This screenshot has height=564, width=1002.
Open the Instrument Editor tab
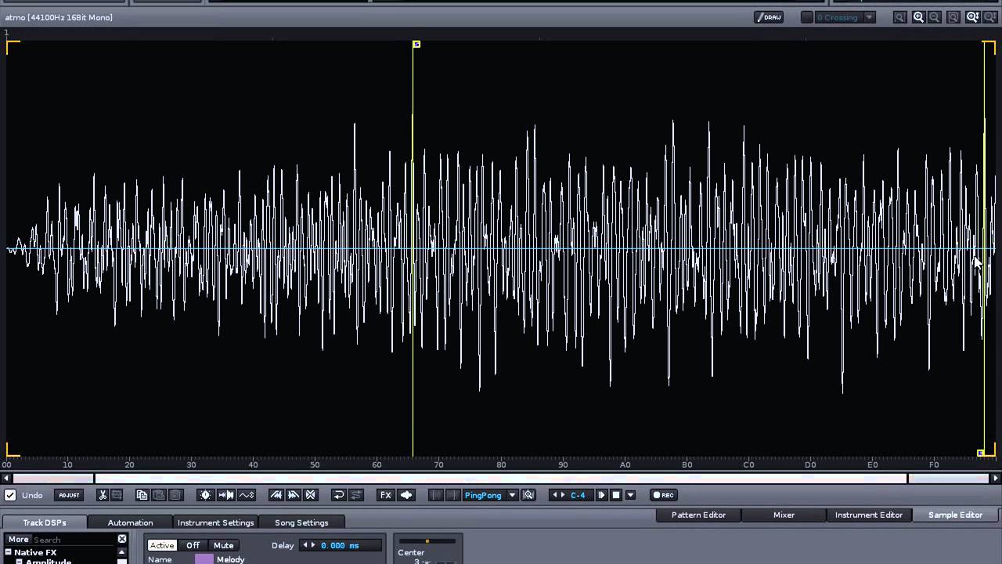pos(869,515)
